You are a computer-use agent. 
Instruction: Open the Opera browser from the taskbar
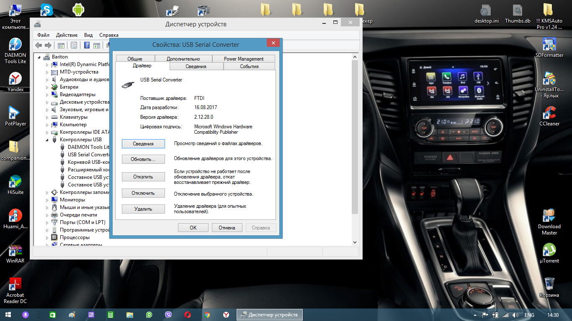click(x=188, y=315)
